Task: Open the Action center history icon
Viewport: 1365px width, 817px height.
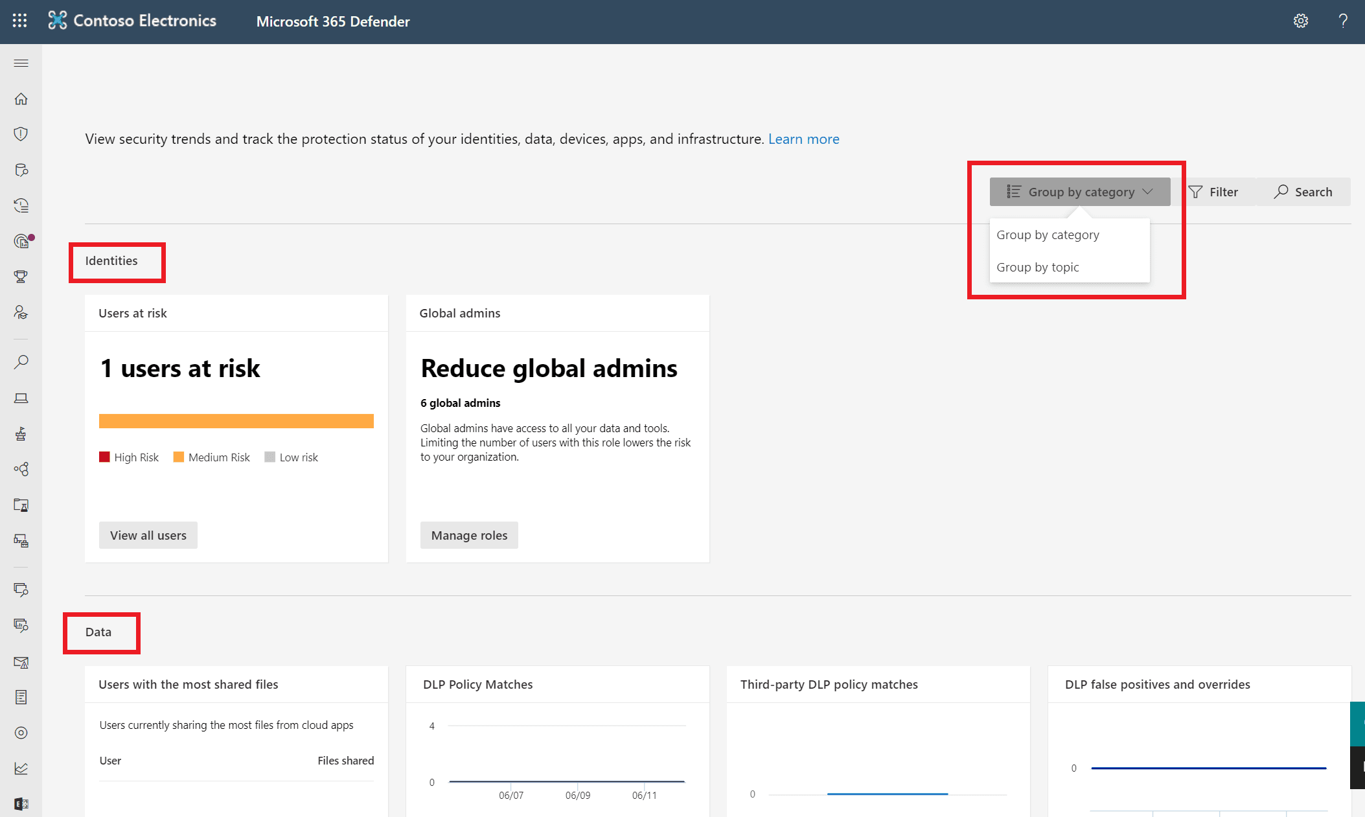Action: tap(21, 205)
